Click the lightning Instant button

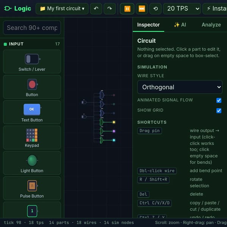[215, 9]
